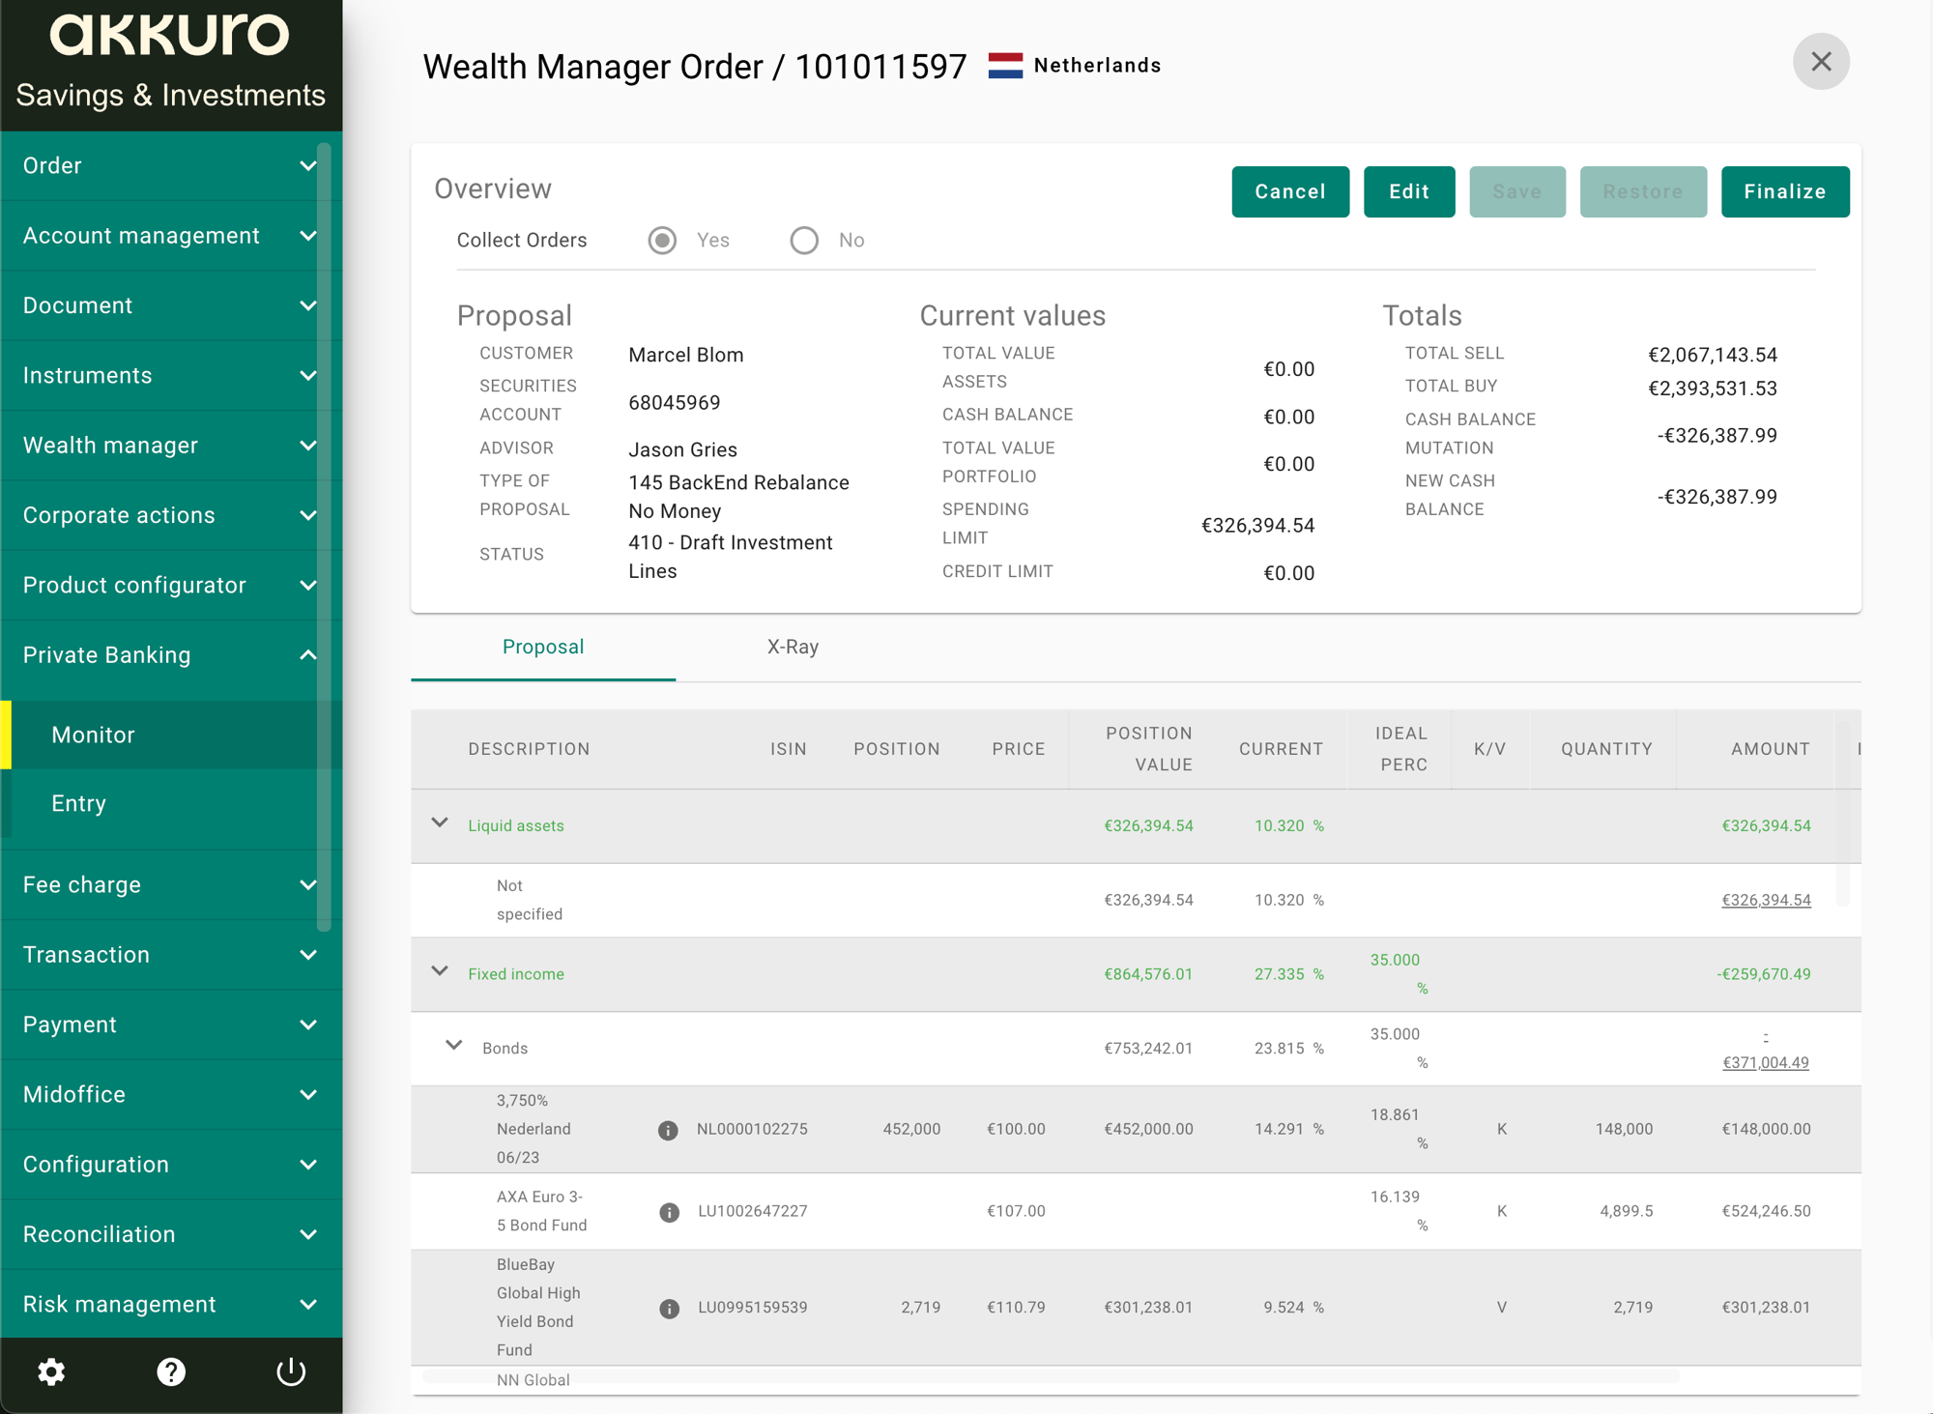
Task: Open Not specified amount €326,394.54 link
Action: click(x=1766, y=900)
